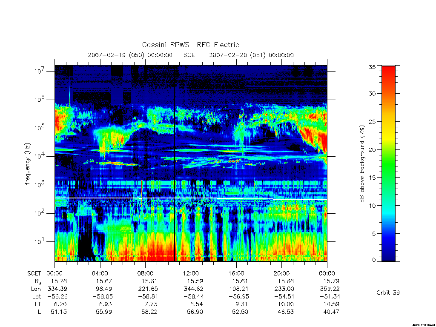Click the end date '2007-02-20 (051) 00:00:00'
Screen dimensions: 436x327
[x=251, y=55]
